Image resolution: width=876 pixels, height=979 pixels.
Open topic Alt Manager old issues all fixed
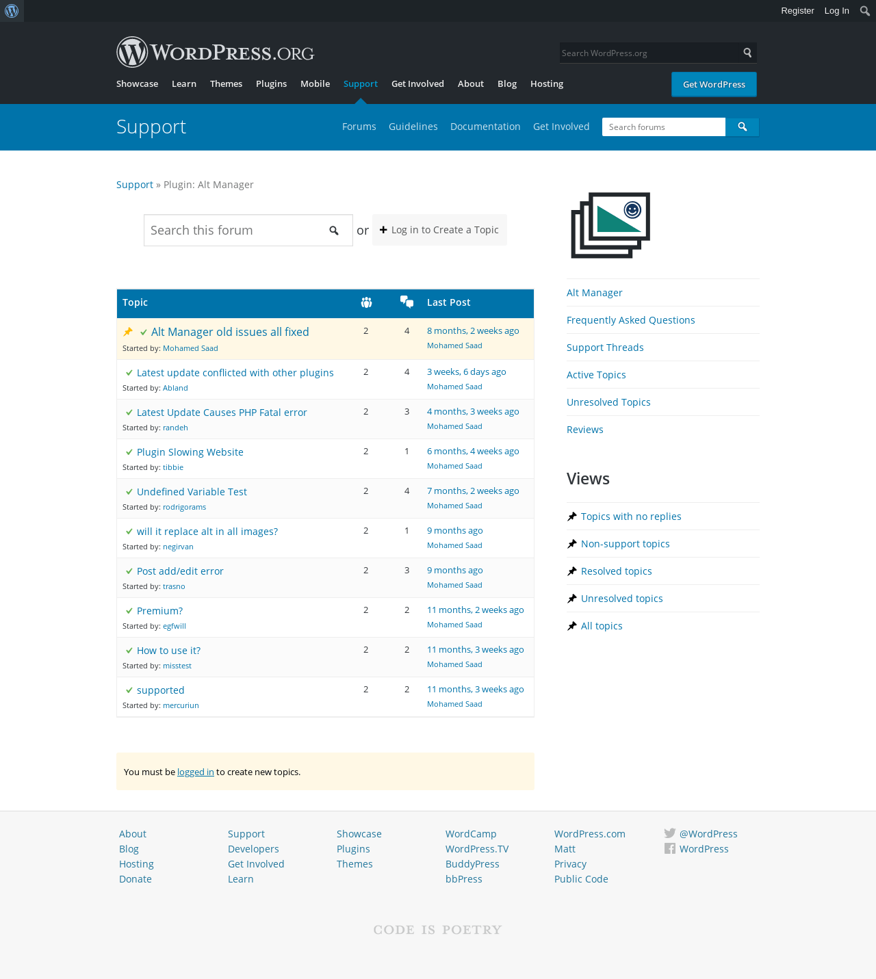(x=230, y=332)
